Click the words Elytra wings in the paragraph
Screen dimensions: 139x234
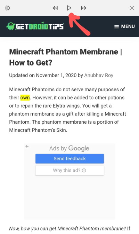point(67,106)
